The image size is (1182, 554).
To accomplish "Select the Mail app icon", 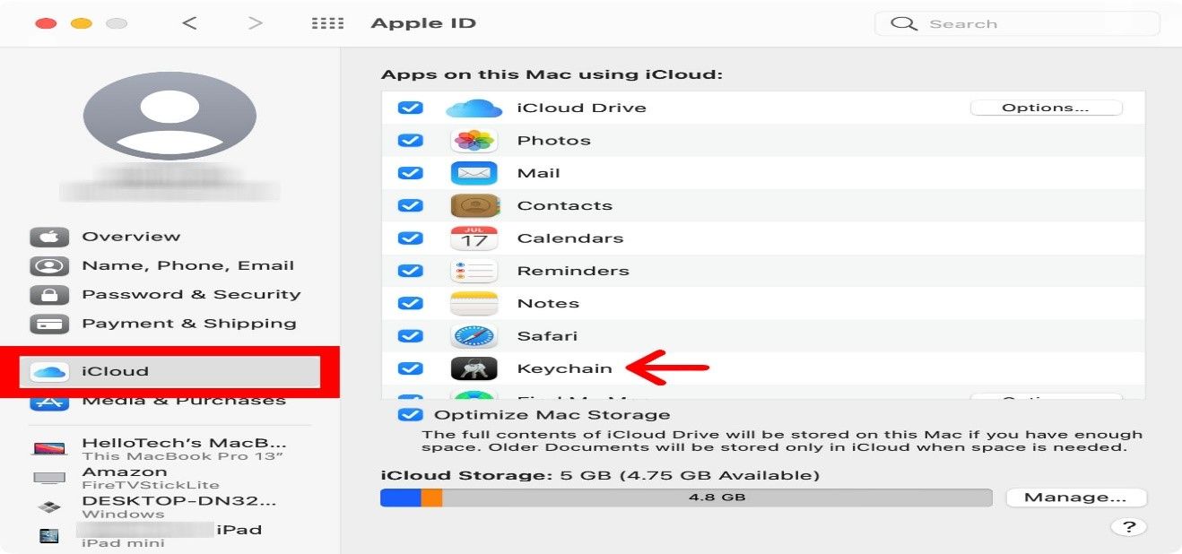I will [474, 172].
